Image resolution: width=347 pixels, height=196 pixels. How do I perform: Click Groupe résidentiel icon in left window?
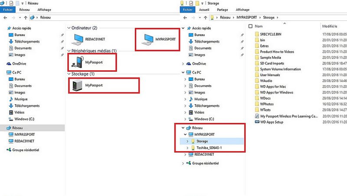9,150
